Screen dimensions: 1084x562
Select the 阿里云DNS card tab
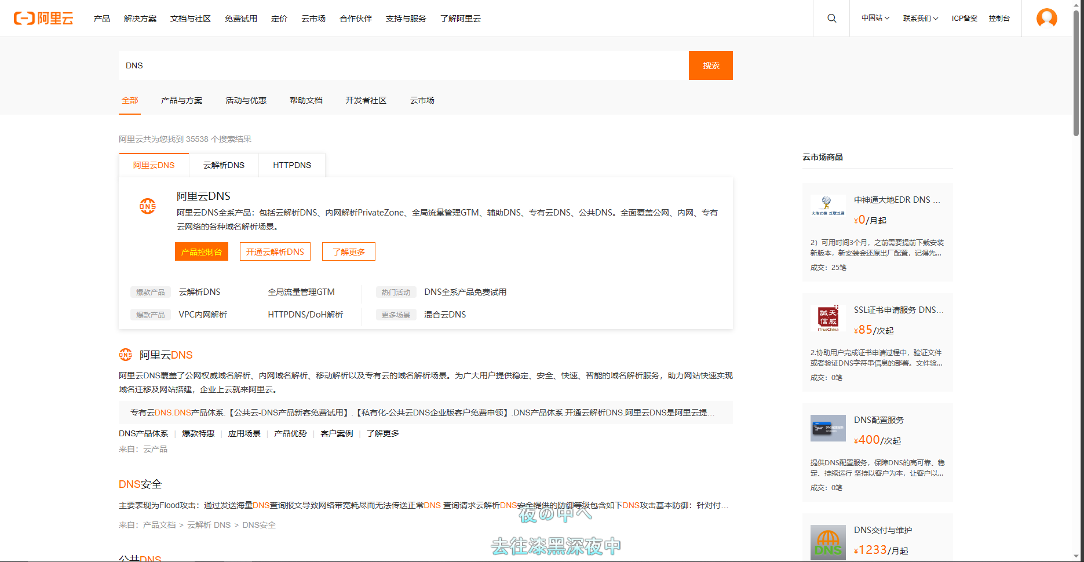point(154,165)
